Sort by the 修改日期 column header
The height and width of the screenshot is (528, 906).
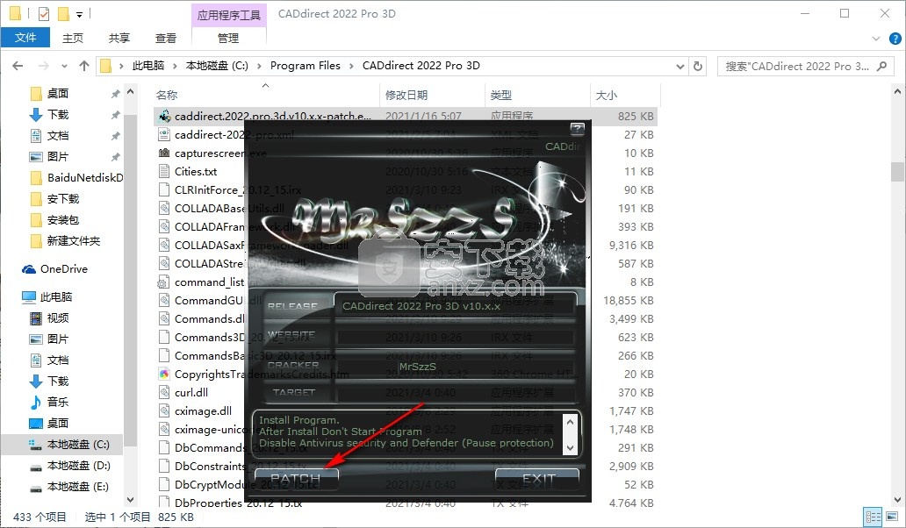[406, 96]
